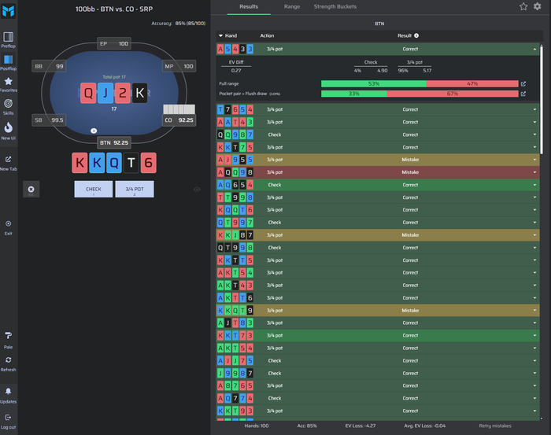Screen dimensions: 551x435
Task: Sort by Hand column arrow
Action: pyautogui.click(x=220, y=35)
